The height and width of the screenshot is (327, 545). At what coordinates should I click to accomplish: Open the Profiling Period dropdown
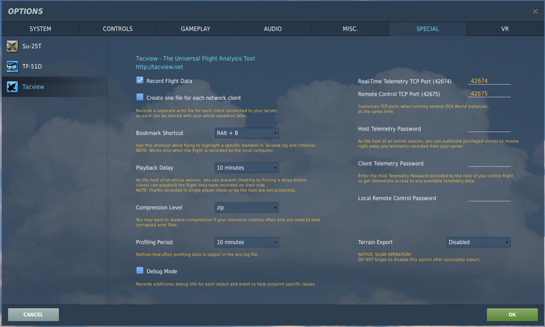tap(247, 242)
